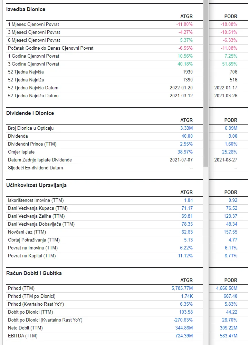This screenshot has height=345, width=248.
Task: Click ATGR column header in Izvedba Dionice
Action: tap(187, 17)
